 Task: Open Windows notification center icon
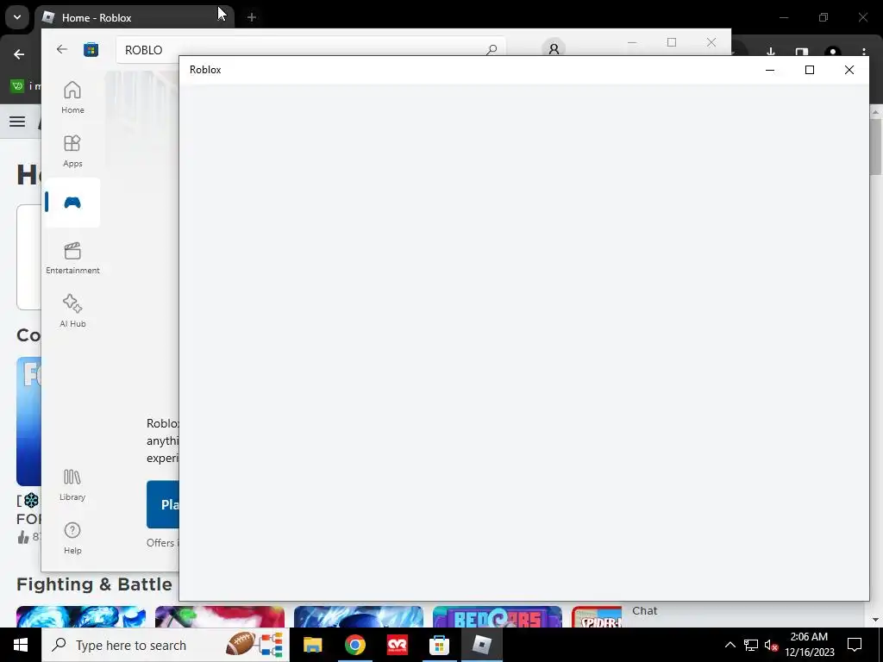[x=855, y=645]
